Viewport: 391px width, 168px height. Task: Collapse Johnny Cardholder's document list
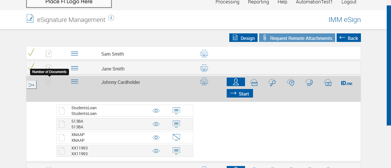(x=74, y=82)
